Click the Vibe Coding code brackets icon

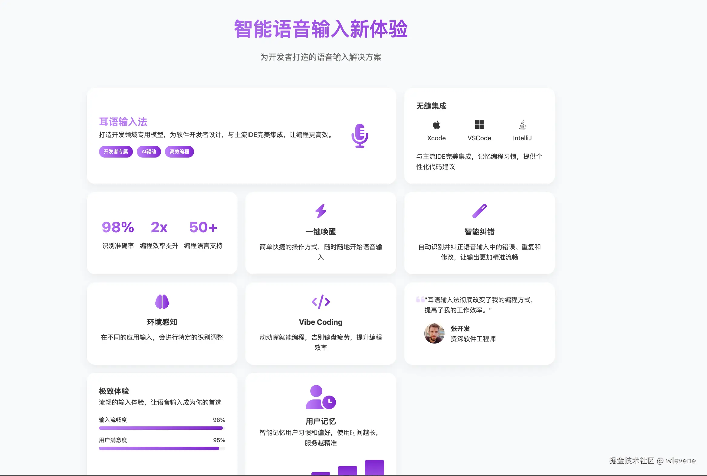pos(321,302)
